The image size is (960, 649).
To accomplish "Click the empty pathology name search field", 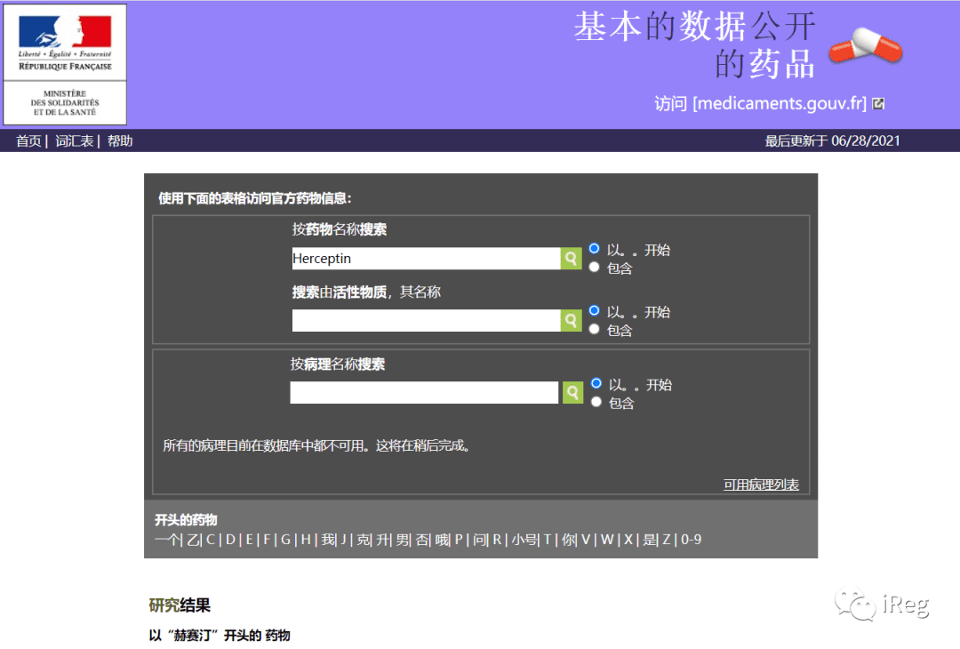I will click(424, 392).
